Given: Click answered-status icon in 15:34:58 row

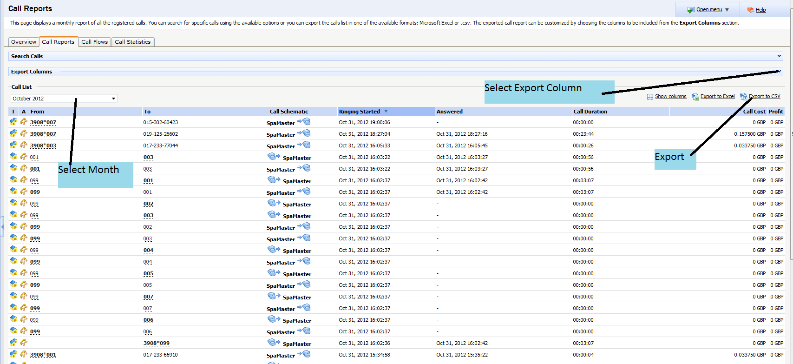Looking at the screenshot, I should click(x=24, y=354).
